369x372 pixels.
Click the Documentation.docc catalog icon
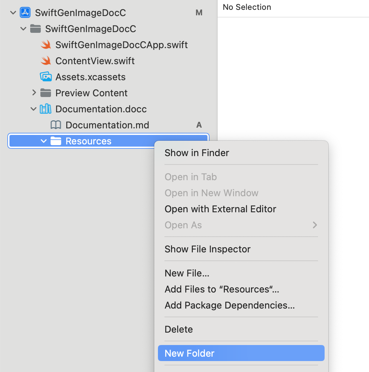point(45,109)
